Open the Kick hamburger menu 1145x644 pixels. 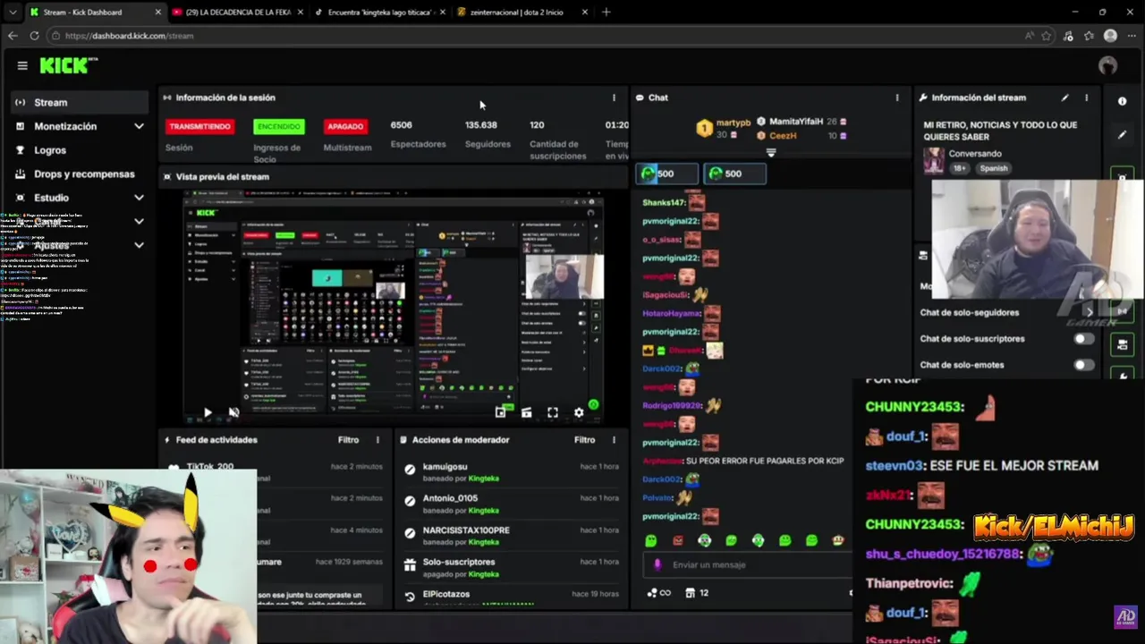point(22,65)
